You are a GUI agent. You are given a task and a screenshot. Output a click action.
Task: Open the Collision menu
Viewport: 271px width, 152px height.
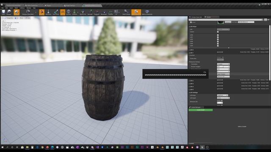click(22, 8)
